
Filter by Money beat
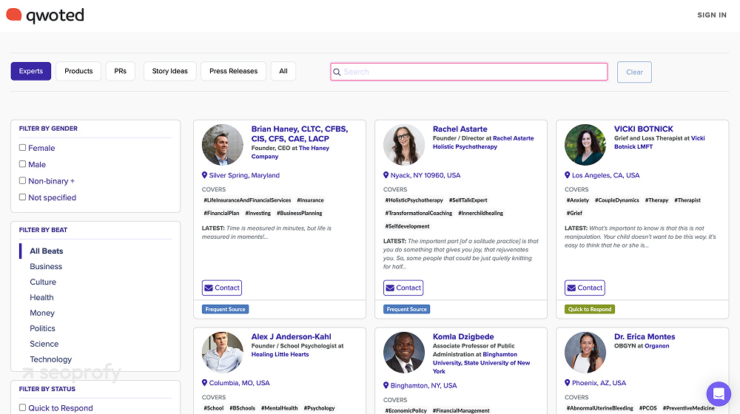coord(42,313)
